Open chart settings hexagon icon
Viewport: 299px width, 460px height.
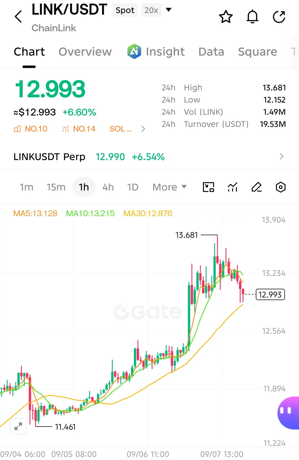(x=281, y=187)
